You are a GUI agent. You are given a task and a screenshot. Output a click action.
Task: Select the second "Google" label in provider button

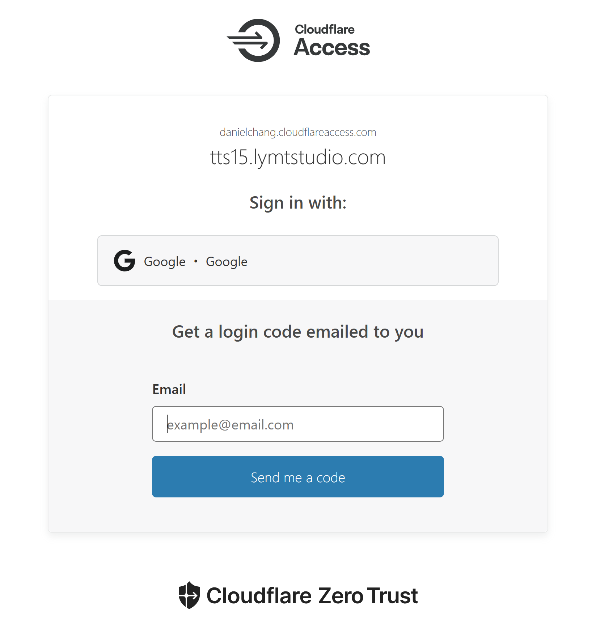[x=227, y=262]
